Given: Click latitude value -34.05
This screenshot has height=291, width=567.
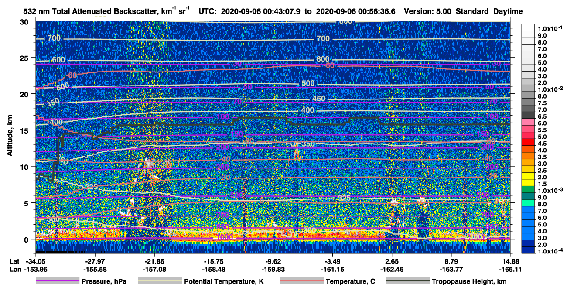Looking at the screenshot, I should click(35, 261).
